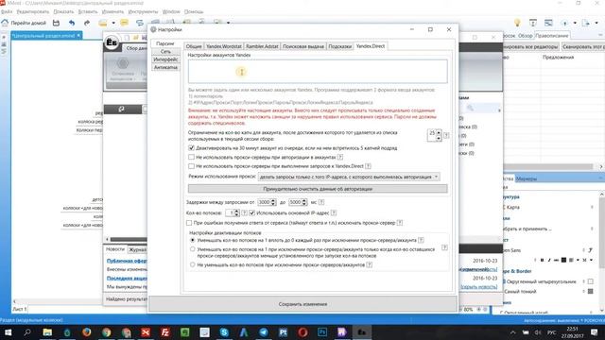The width and height of the screenshot is (605, 340).
Task: Open Opera browser from the taskbar
Action: pyautogui.click(x=302, y=332)
